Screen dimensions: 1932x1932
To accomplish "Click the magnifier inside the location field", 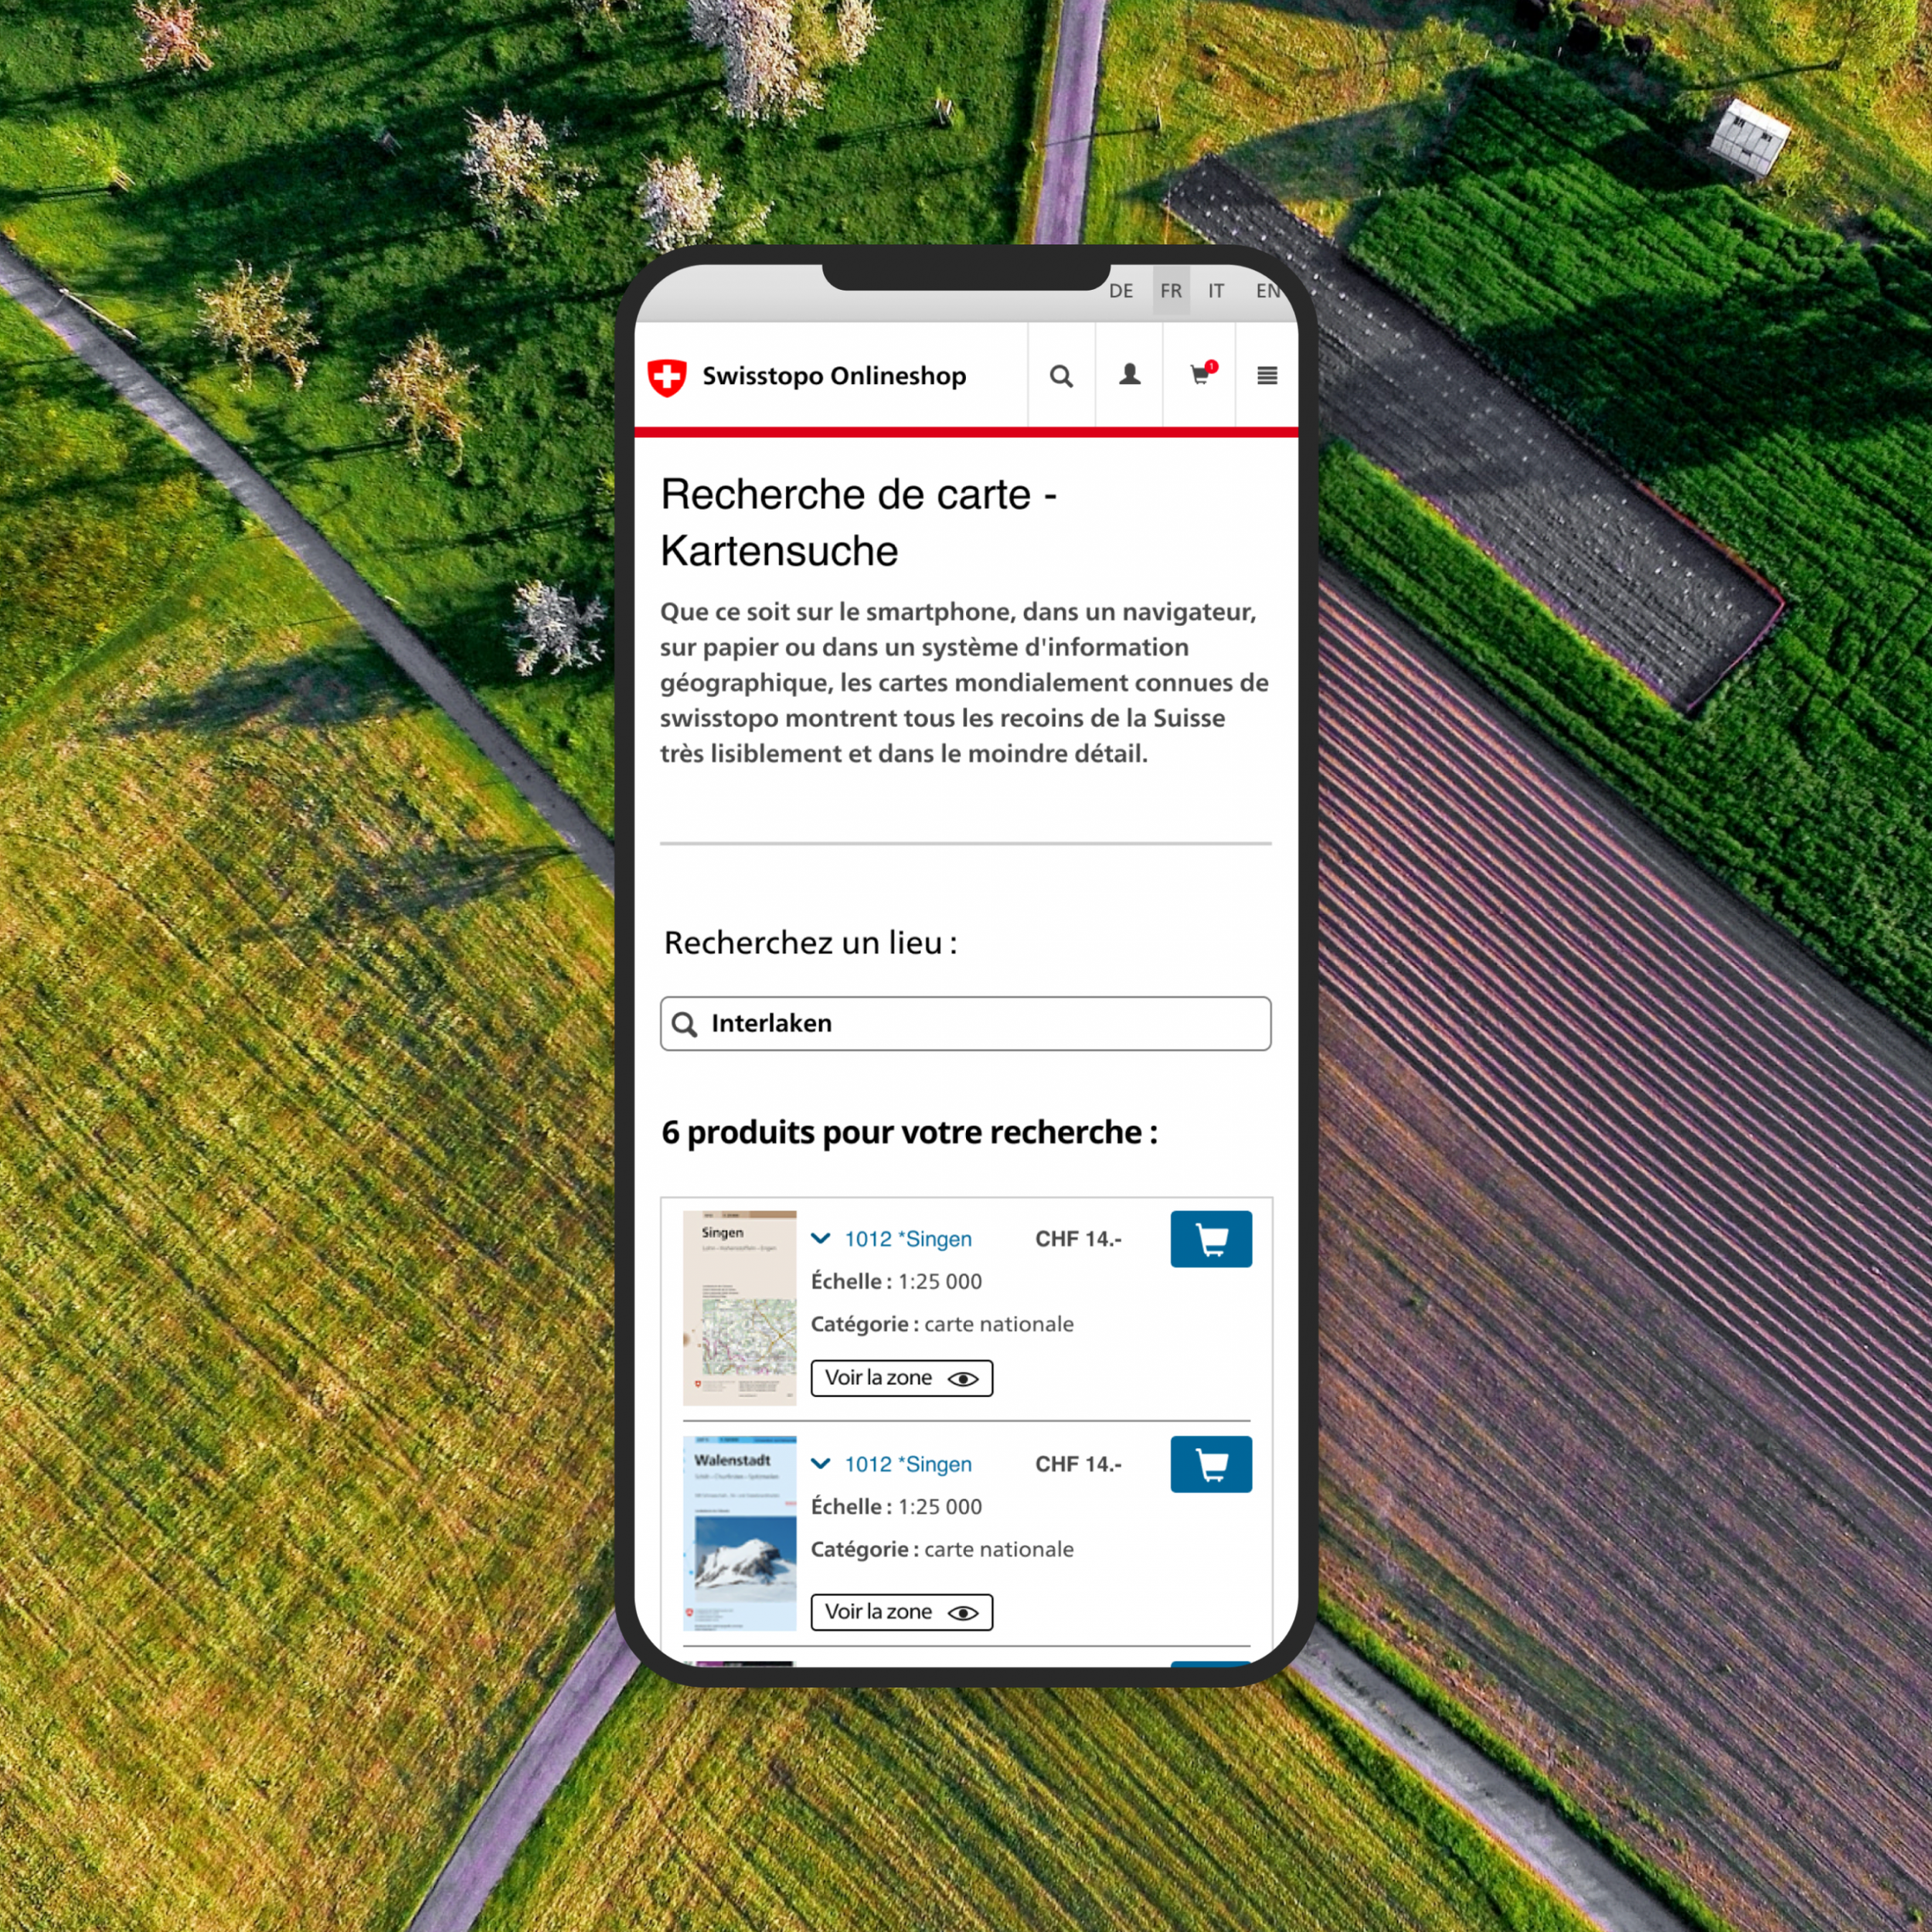I will [x=684, y=1024].
